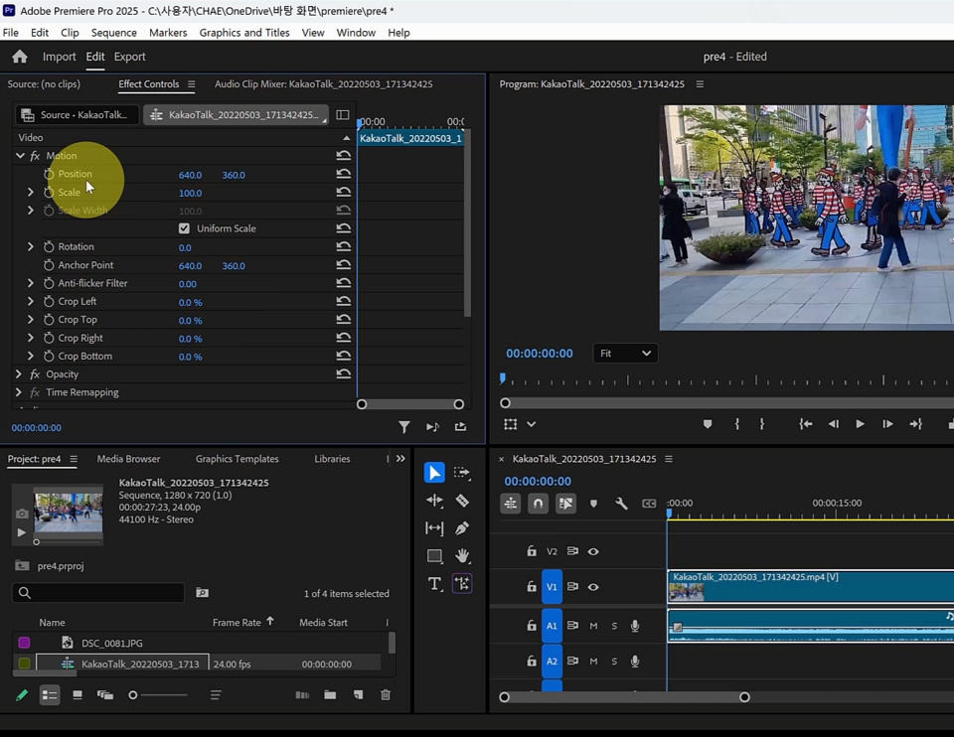Switch to Import workspace
This screenshot has height=737, width=954.
(x=59, y=57)
